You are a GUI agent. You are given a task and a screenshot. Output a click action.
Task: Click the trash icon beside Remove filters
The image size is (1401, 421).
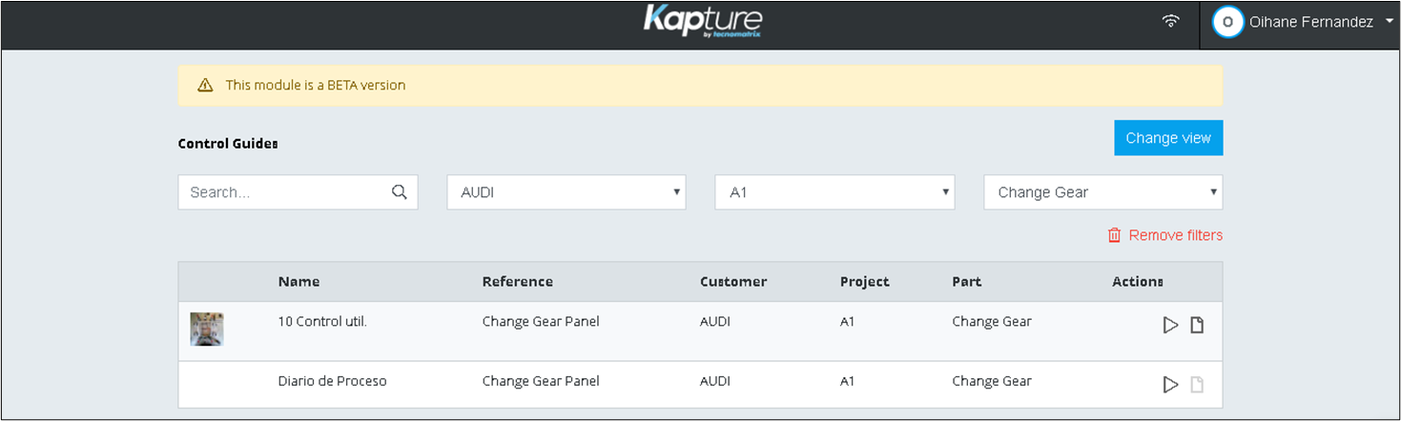click(1114, 235)
